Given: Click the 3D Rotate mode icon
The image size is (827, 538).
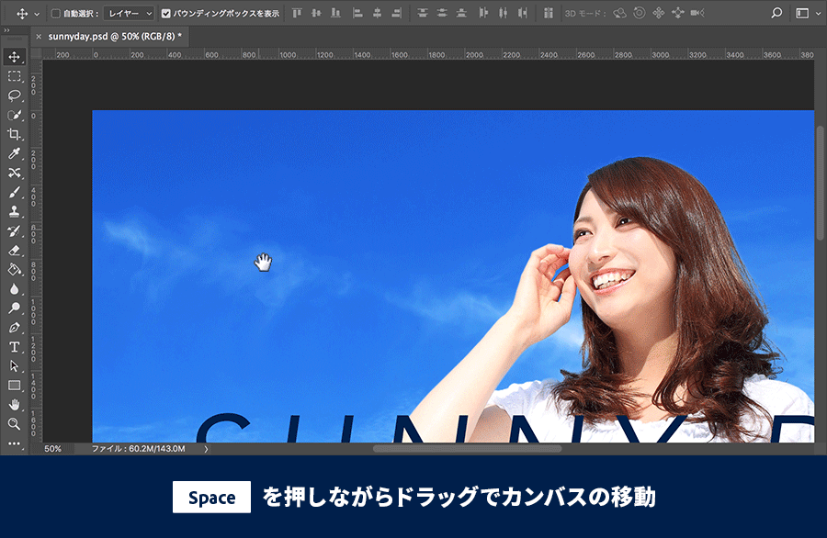Looking at the screenshot, I should point(619,13).
